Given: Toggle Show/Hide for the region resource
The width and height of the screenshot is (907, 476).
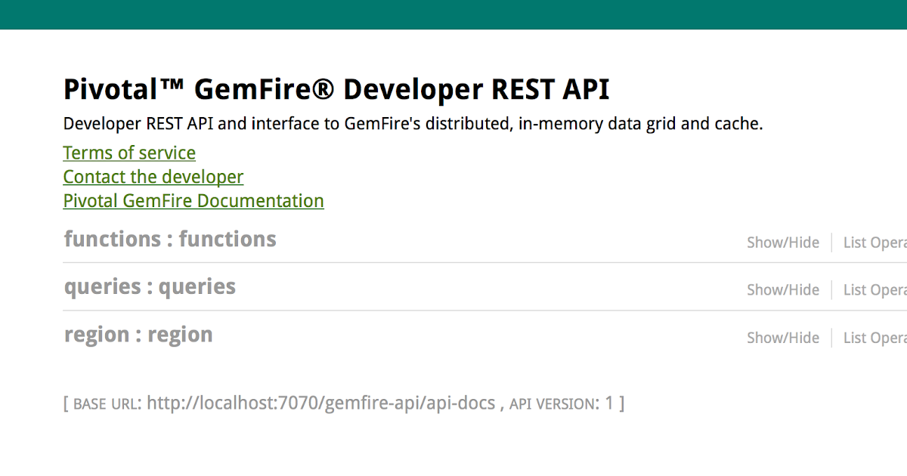Looking at the screenshot, I should [783, 338].
